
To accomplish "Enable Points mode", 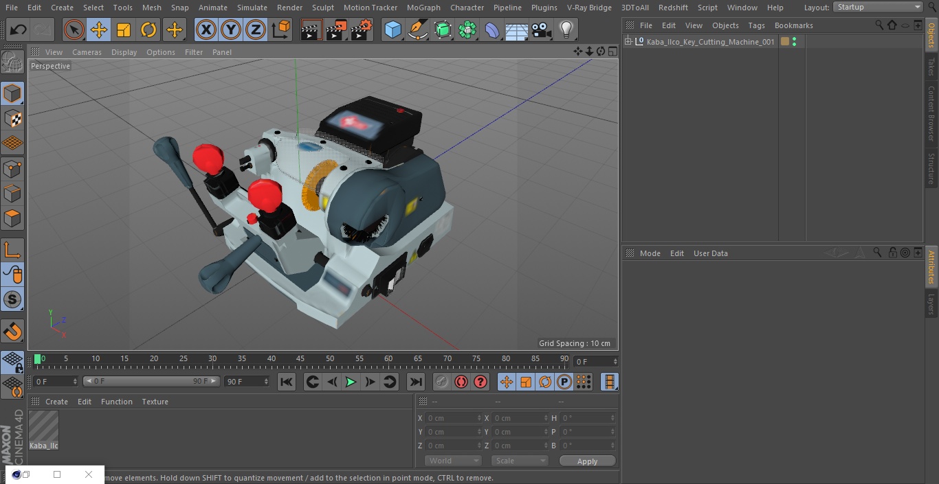I will (12, 168).
